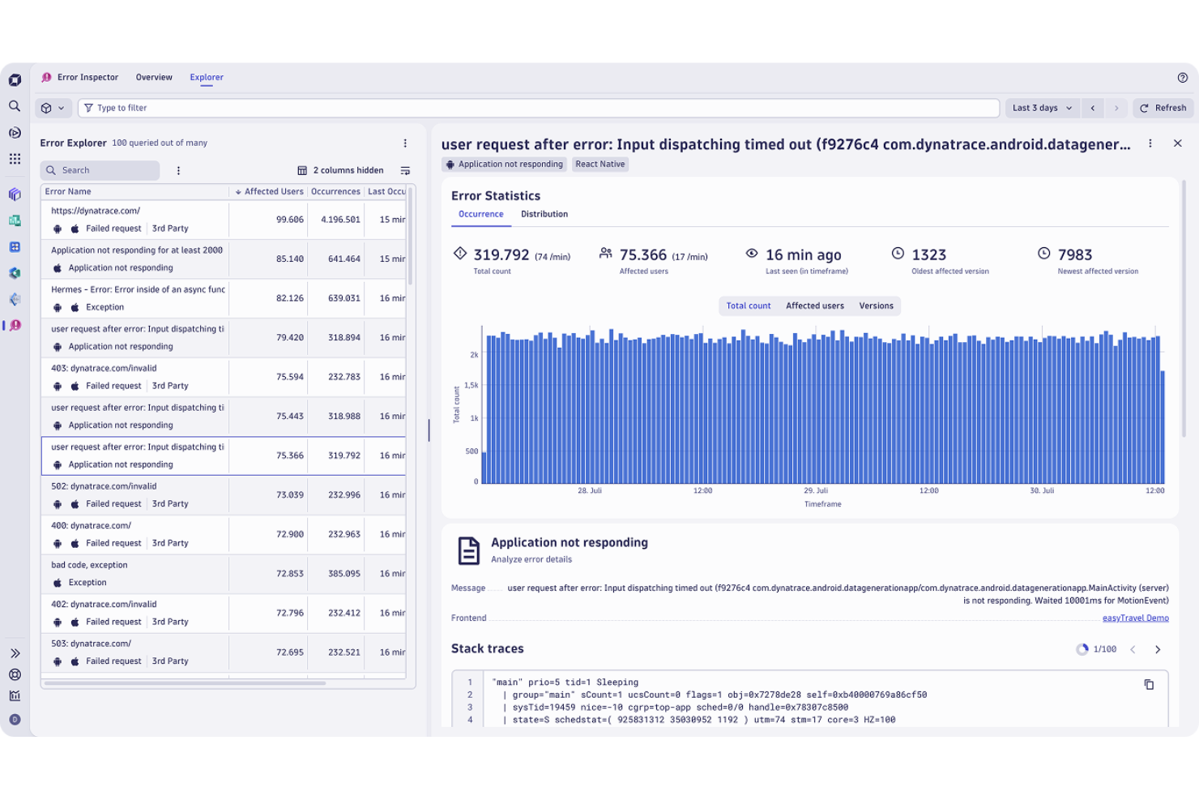1199x800 pixels.
Task: Open the kebab menu in Error Explorer header
Action: pyautogui.click(x=405, y=143)
